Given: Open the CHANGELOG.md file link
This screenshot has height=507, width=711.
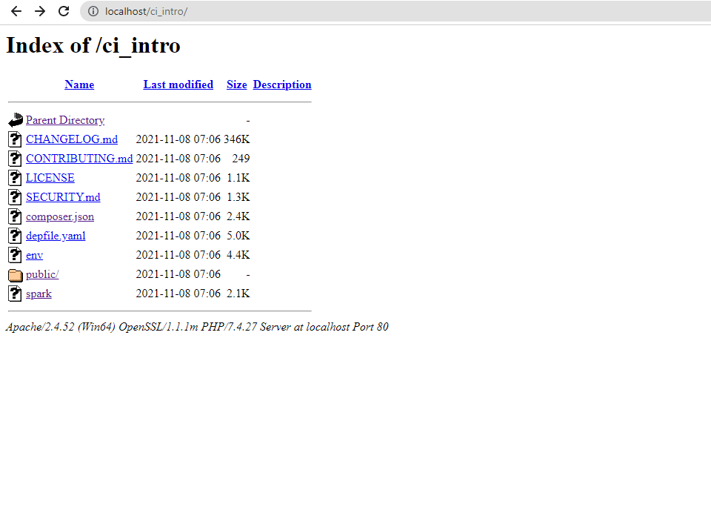Looking at the screenshot, I should (72, 139).
